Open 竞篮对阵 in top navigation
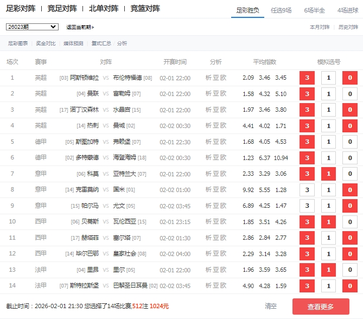 [145, 9]
